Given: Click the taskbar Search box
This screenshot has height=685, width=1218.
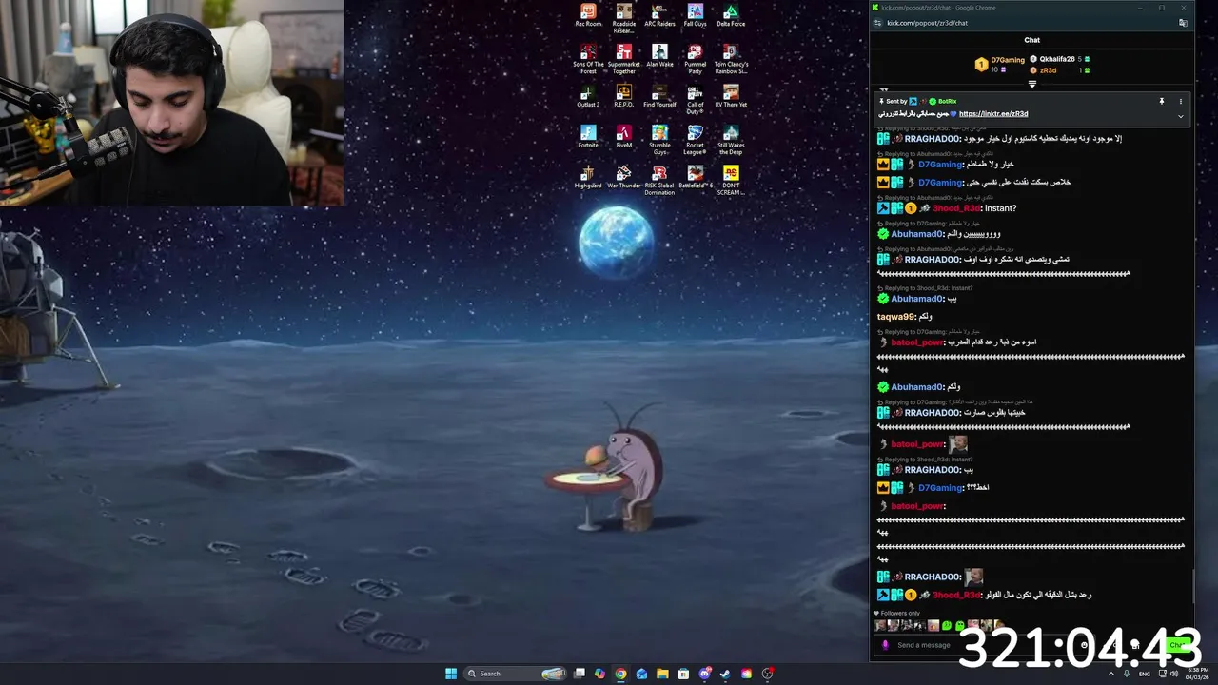Looking at the screenshot, I should (515, 674).
